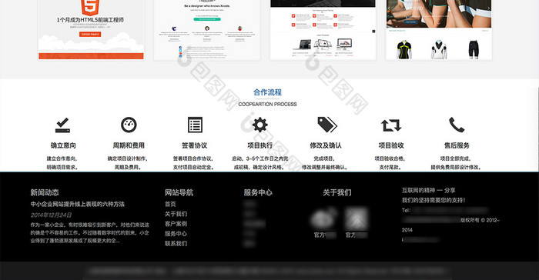Screen dimensions: 539x280
Task: Click the 售后服务 step title
Action: tap(457, 145)
